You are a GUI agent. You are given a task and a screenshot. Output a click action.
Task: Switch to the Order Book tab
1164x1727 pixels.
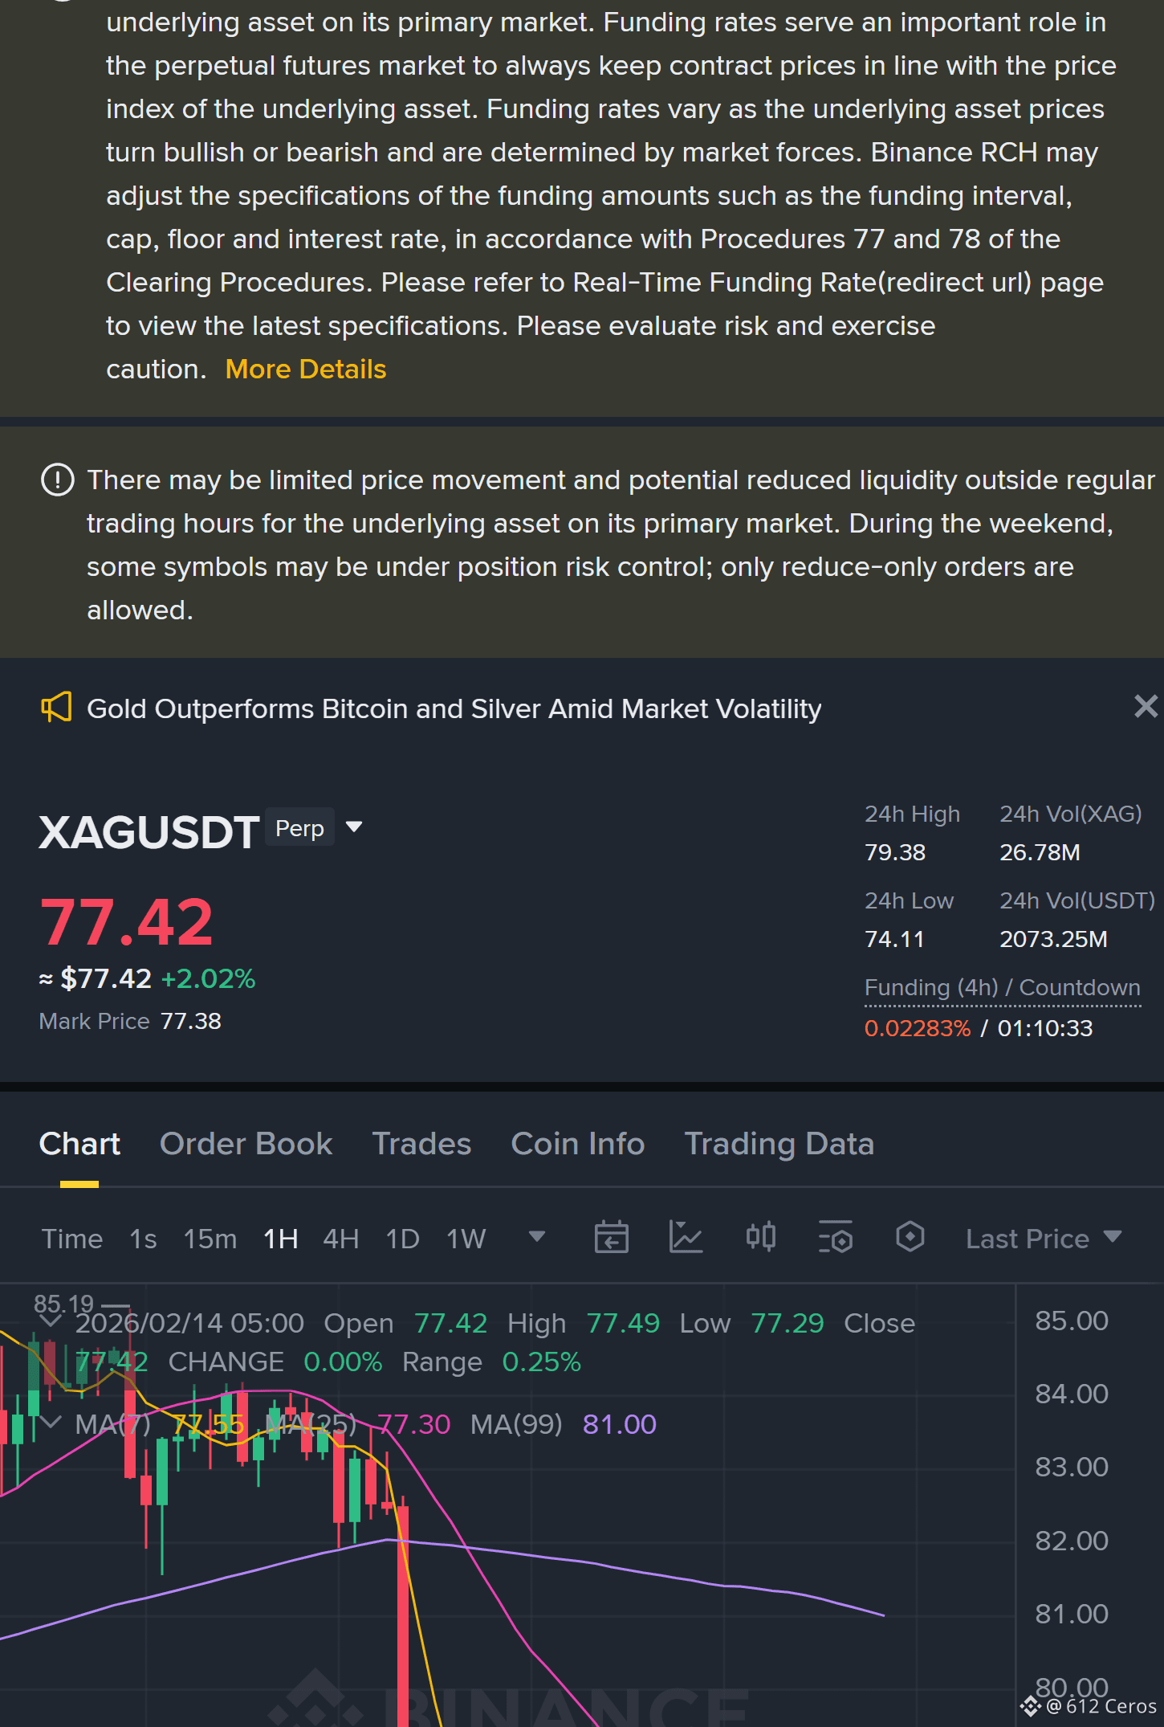246,1144
